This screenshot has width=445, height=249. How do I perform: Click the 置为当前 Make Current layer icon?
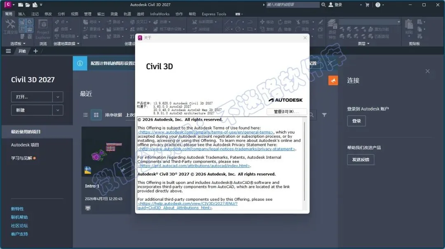pyautogui.click(x=371, y=29)
